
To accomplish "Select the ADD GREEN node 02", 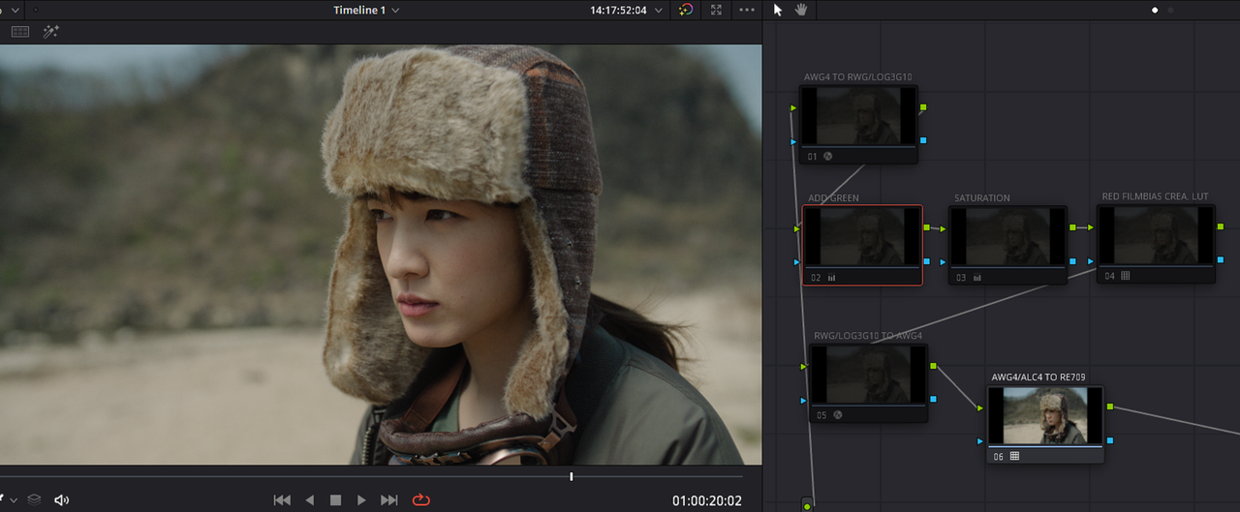I will (x=862, y=246).
